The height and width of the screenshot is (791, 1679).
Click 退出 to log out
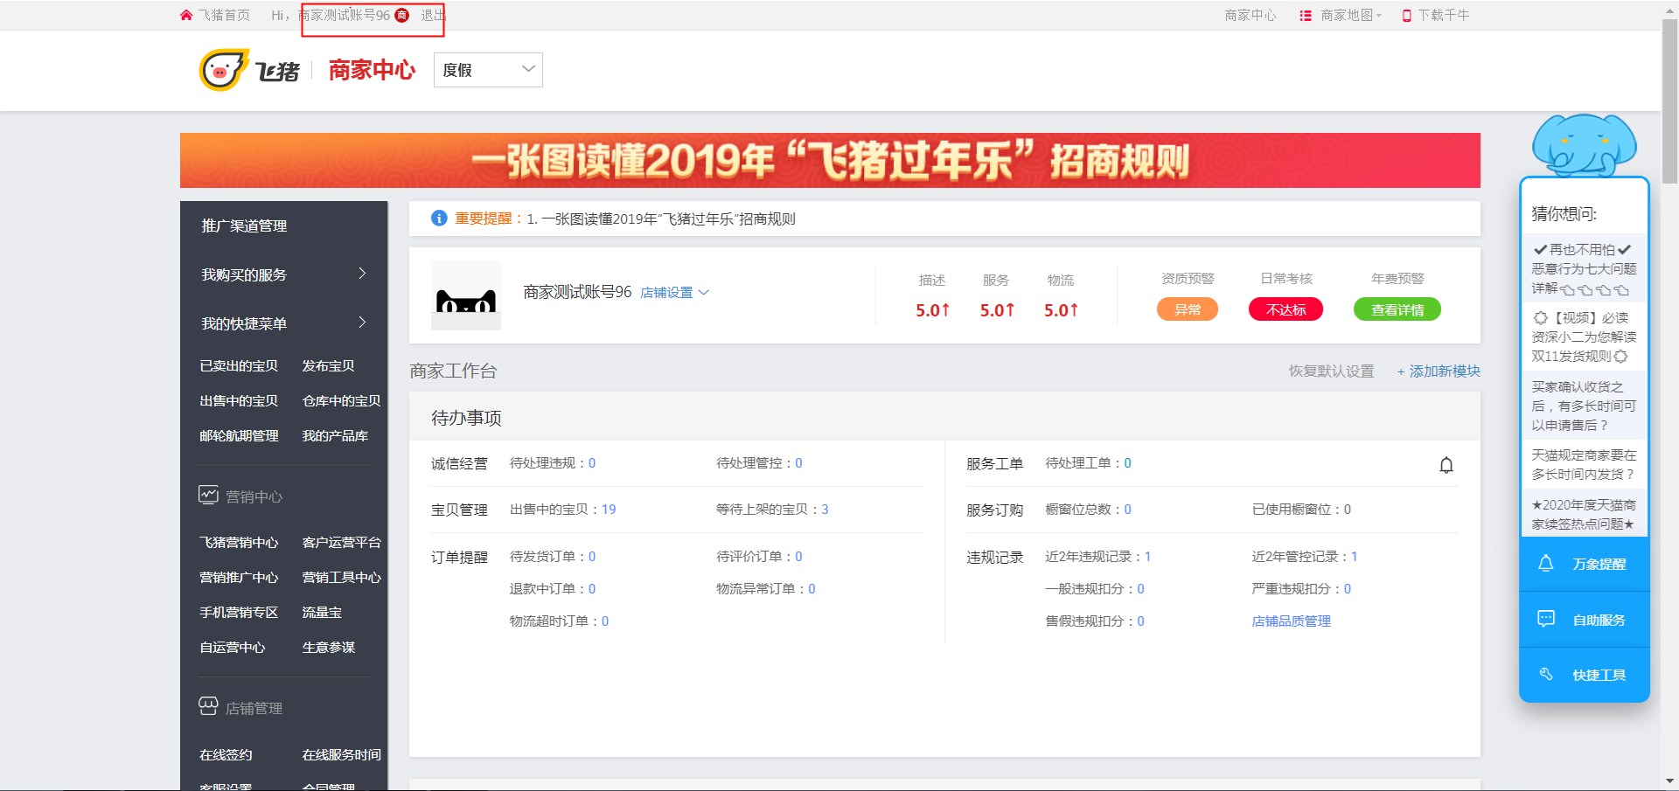[433, 15]
